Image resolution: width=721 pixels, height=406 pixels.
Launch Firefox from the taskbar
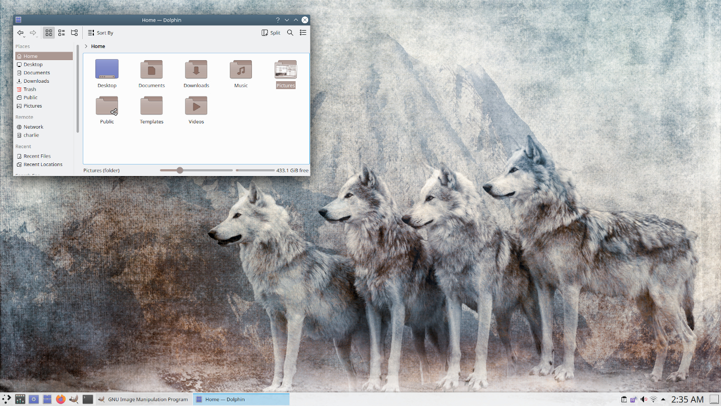point(61,399)
